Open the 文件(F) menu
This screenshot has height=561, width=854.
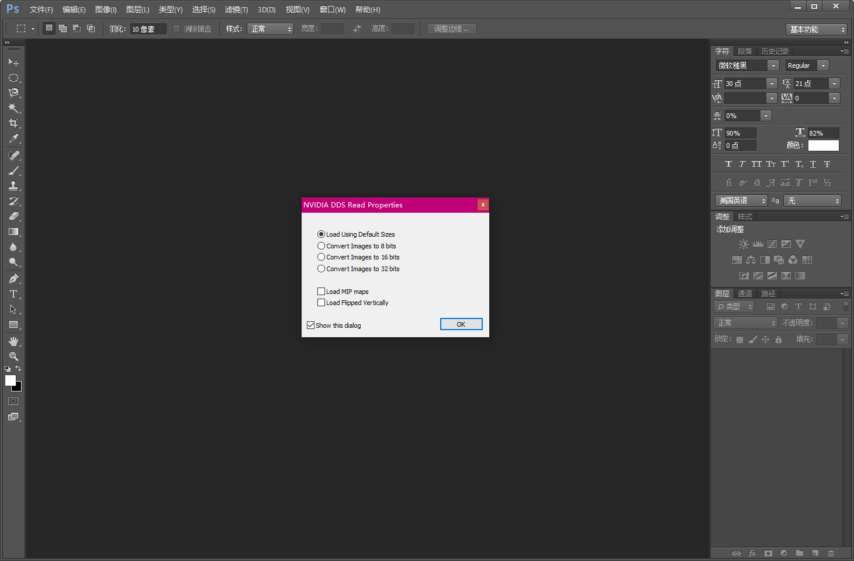(41, 10)
